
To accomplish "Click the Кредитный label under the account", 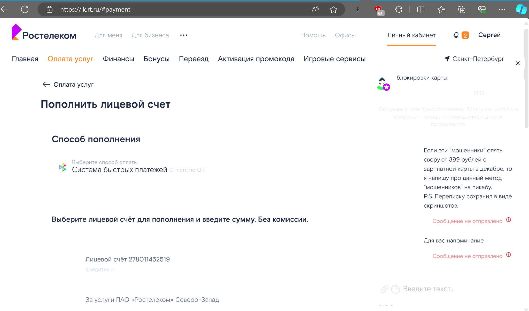I will [99, 269].
